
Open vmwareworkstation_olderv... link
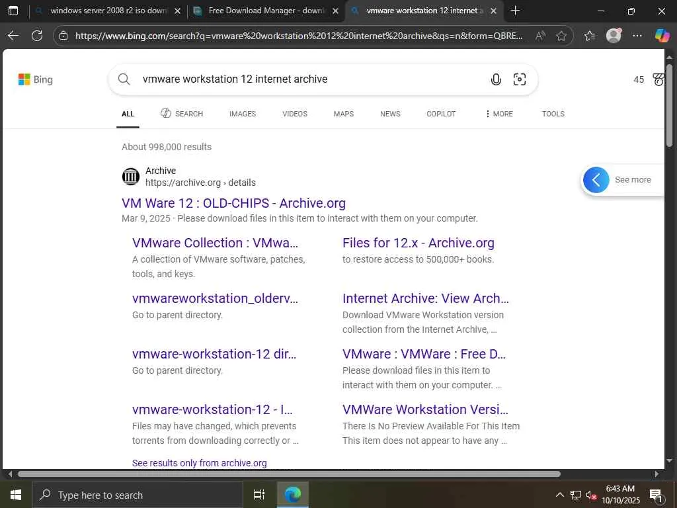pos(215,298)
